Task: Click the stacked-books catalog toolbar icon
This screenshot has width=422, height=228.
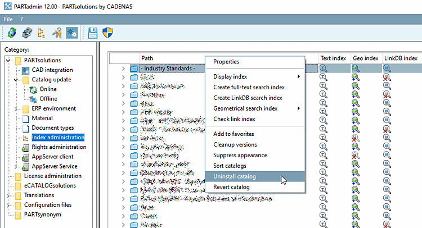Action: [x=27, y=33]
